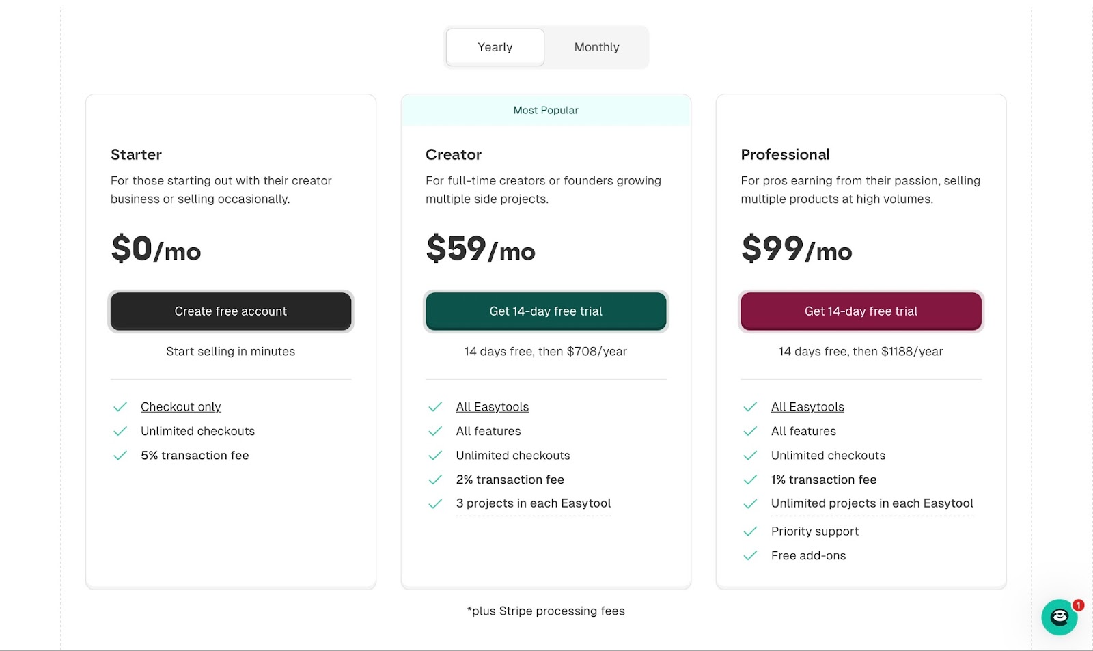Switch billing to Monthly
Viewport: 1093px width, 651px height.
click(596, 47)
